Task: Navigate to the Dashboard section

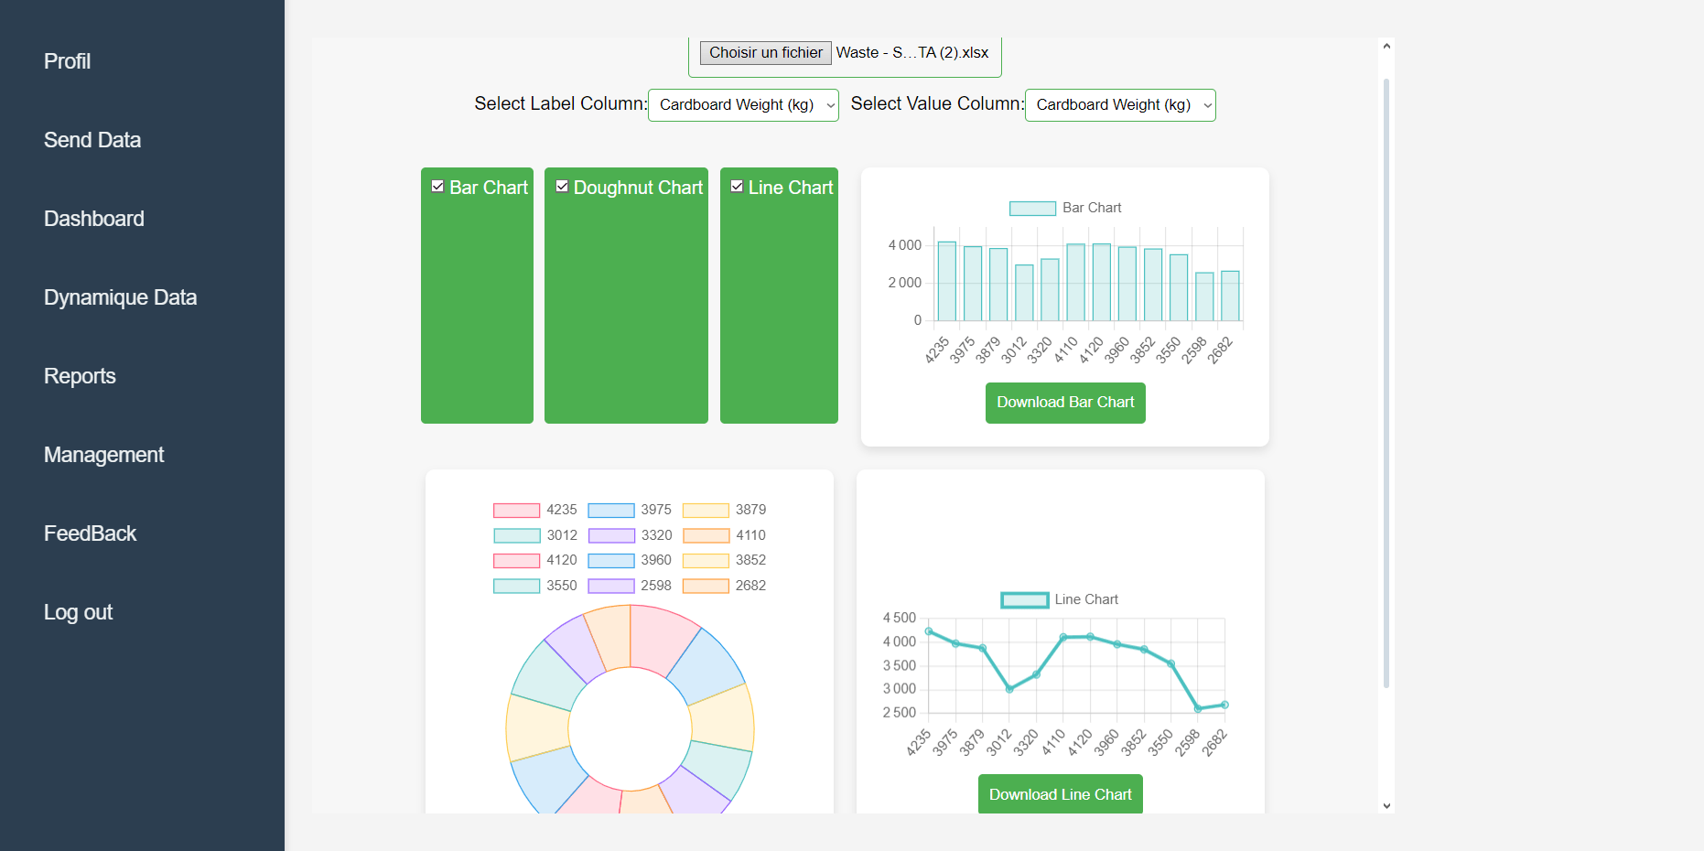Action: [94, 219]
